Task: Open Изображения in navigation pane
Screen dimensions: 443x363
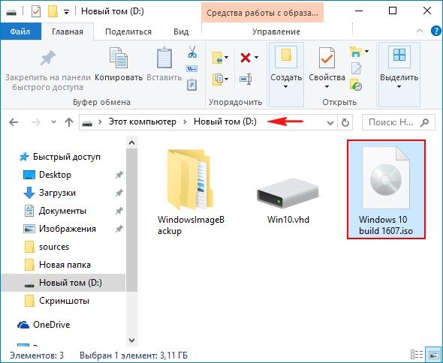Action: pos(68,229)
